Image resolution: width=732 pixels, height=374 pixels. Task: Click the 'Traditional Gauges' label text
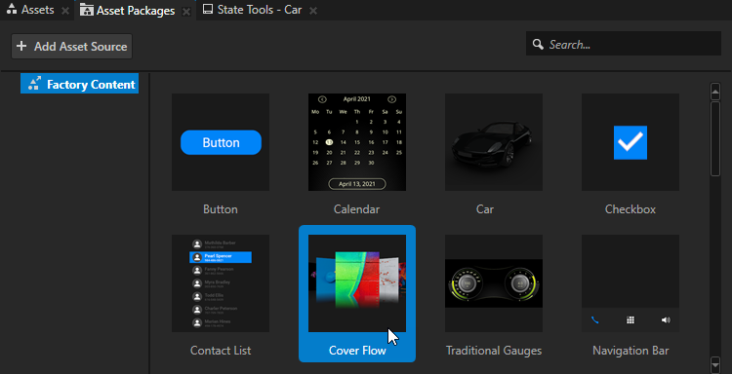tap(494, 351)
